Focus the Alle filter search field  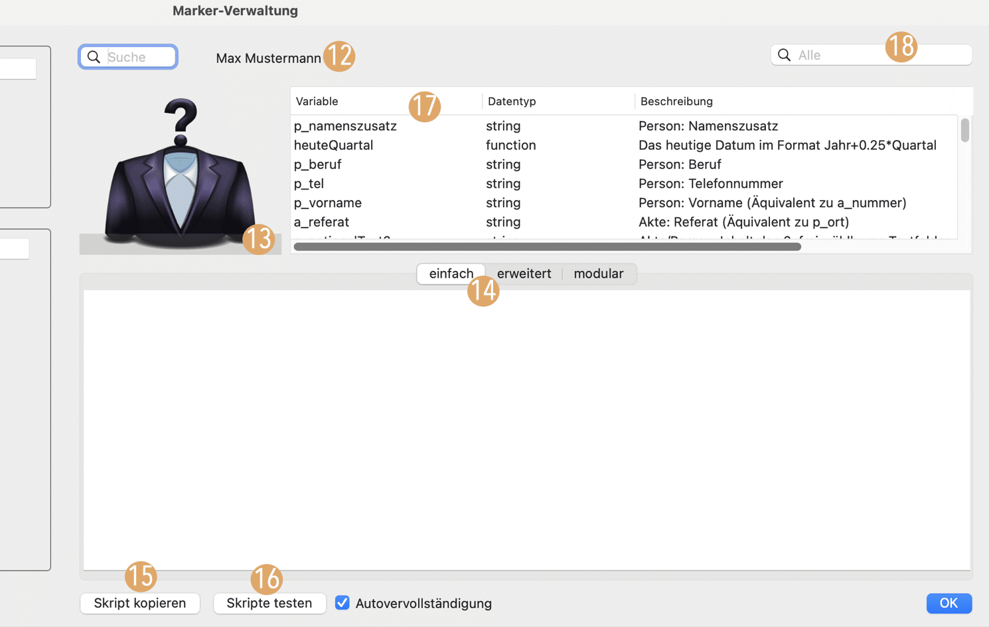[872, 55]
